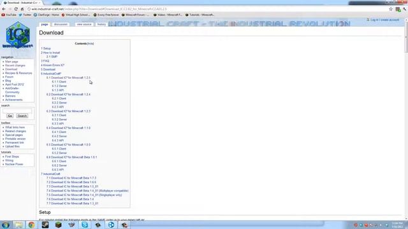Screen dimensions: 408x229
Task: Open April Fool 2012 link
Action: (14, 85)
